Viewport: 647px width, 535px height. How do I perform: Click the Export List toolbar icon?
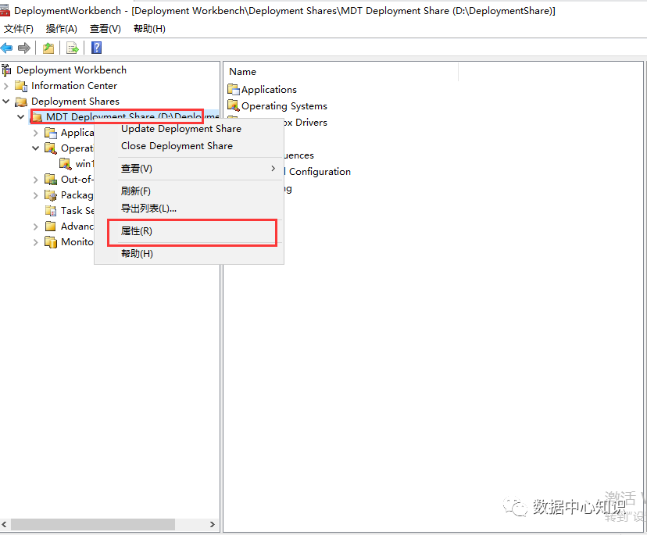click(73, 48)
